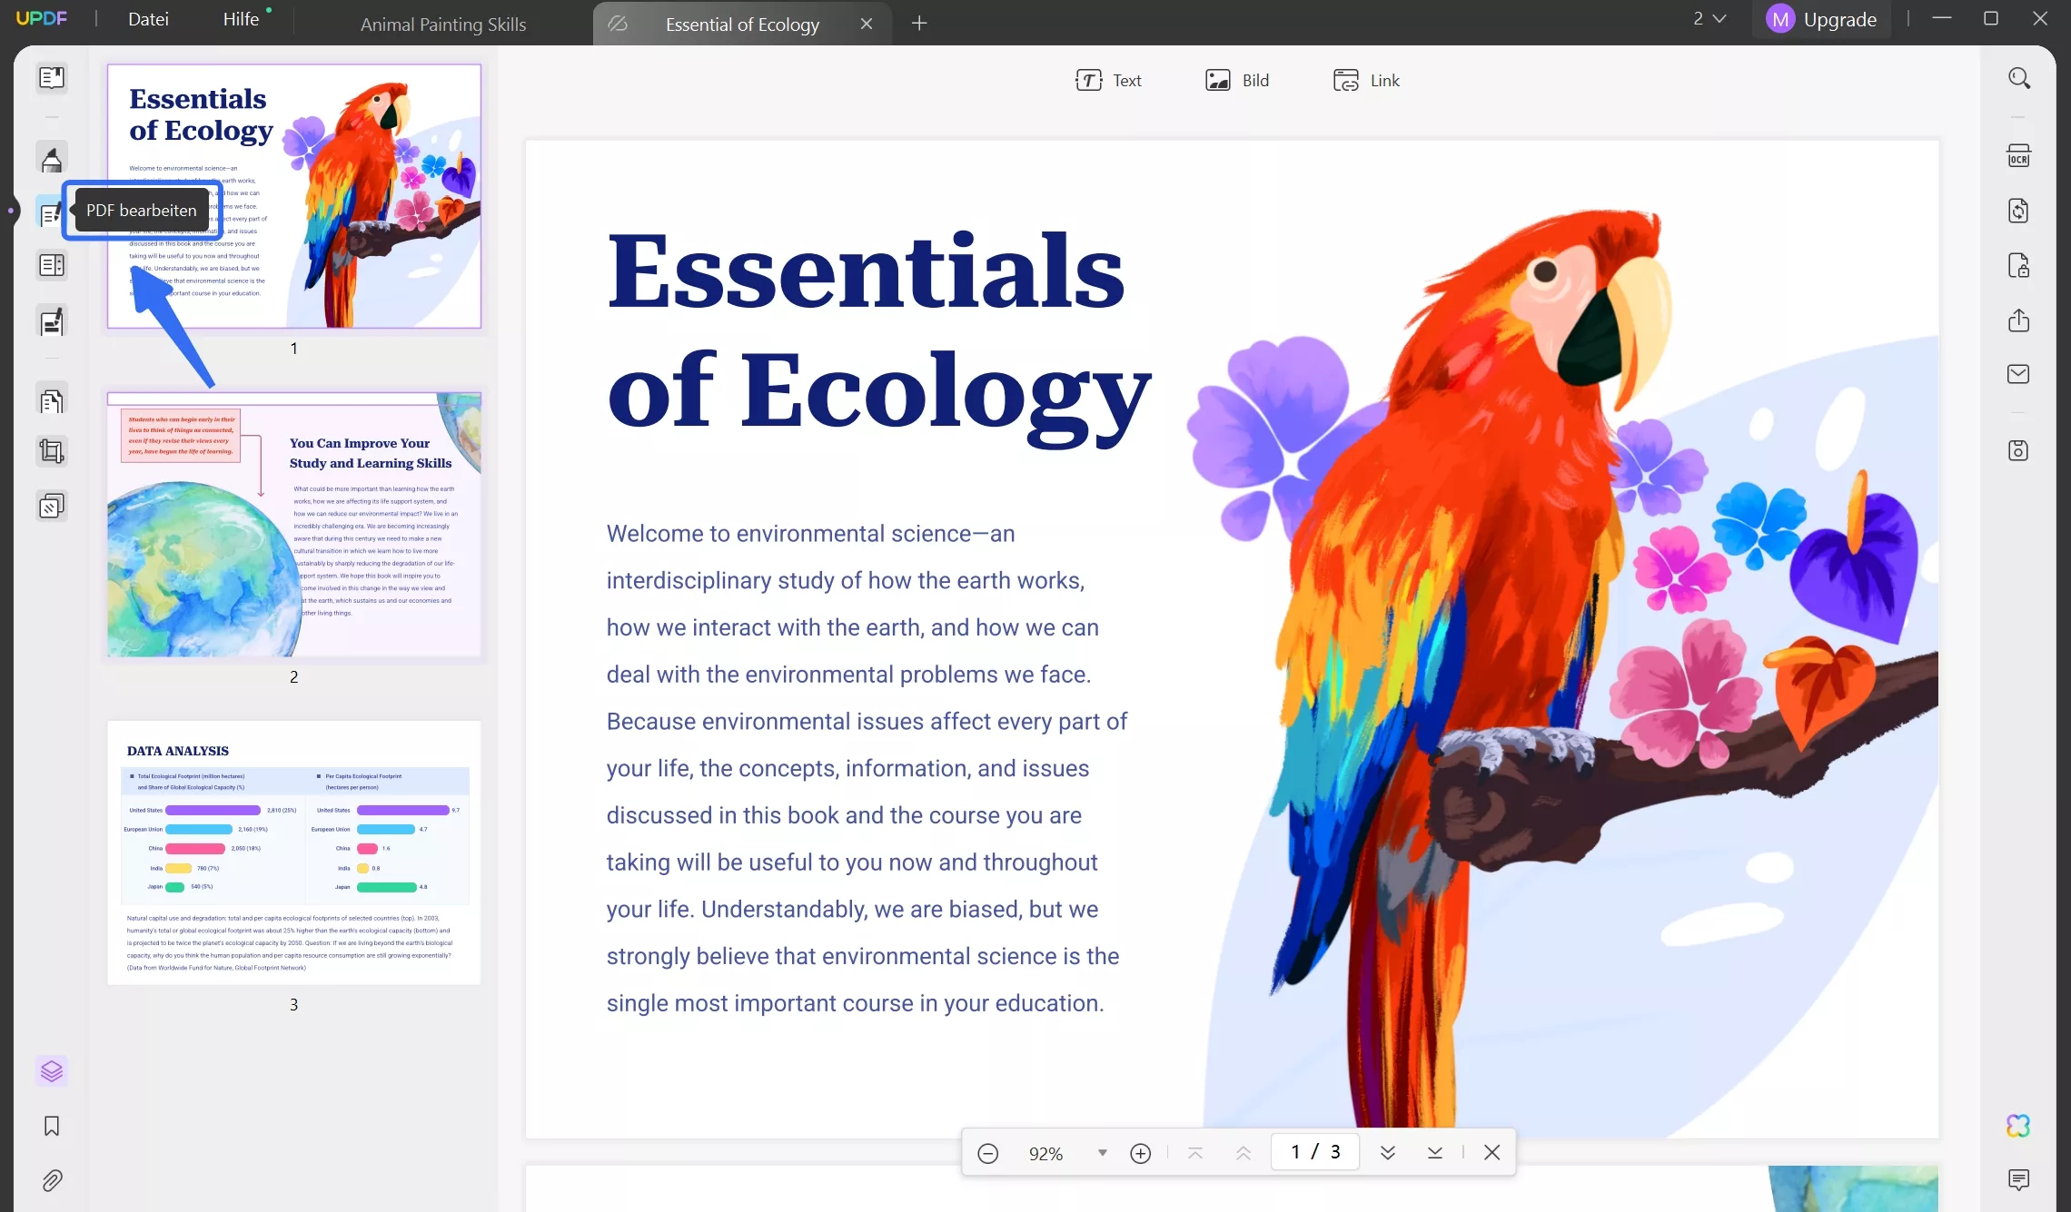Viewport: 2071px width, 1212px height.
Task: Toggle the attachments paperclip panel
Action: point(52,1180)
